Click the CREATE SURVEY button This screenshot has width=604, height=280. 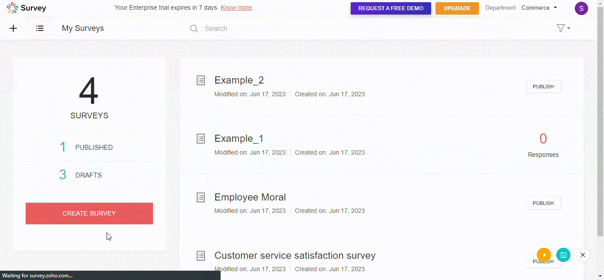tap(89, 213)
